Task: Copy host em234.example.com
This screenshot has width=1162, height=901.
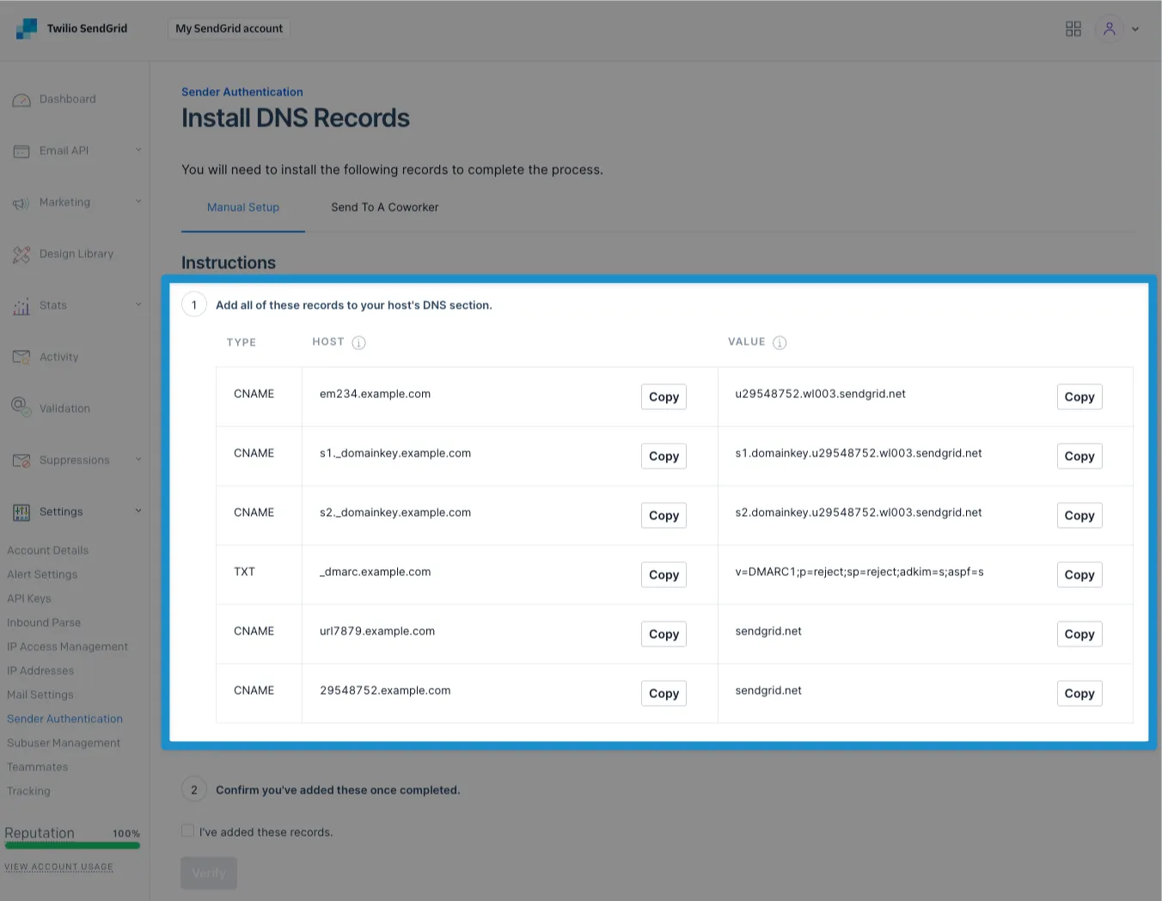Action: pyautogui.click(x=664, y=396)
